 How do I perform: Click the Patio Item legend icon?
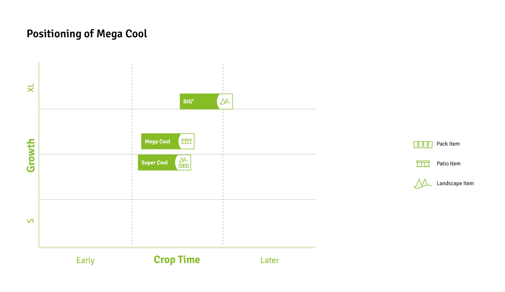[423, 164]
